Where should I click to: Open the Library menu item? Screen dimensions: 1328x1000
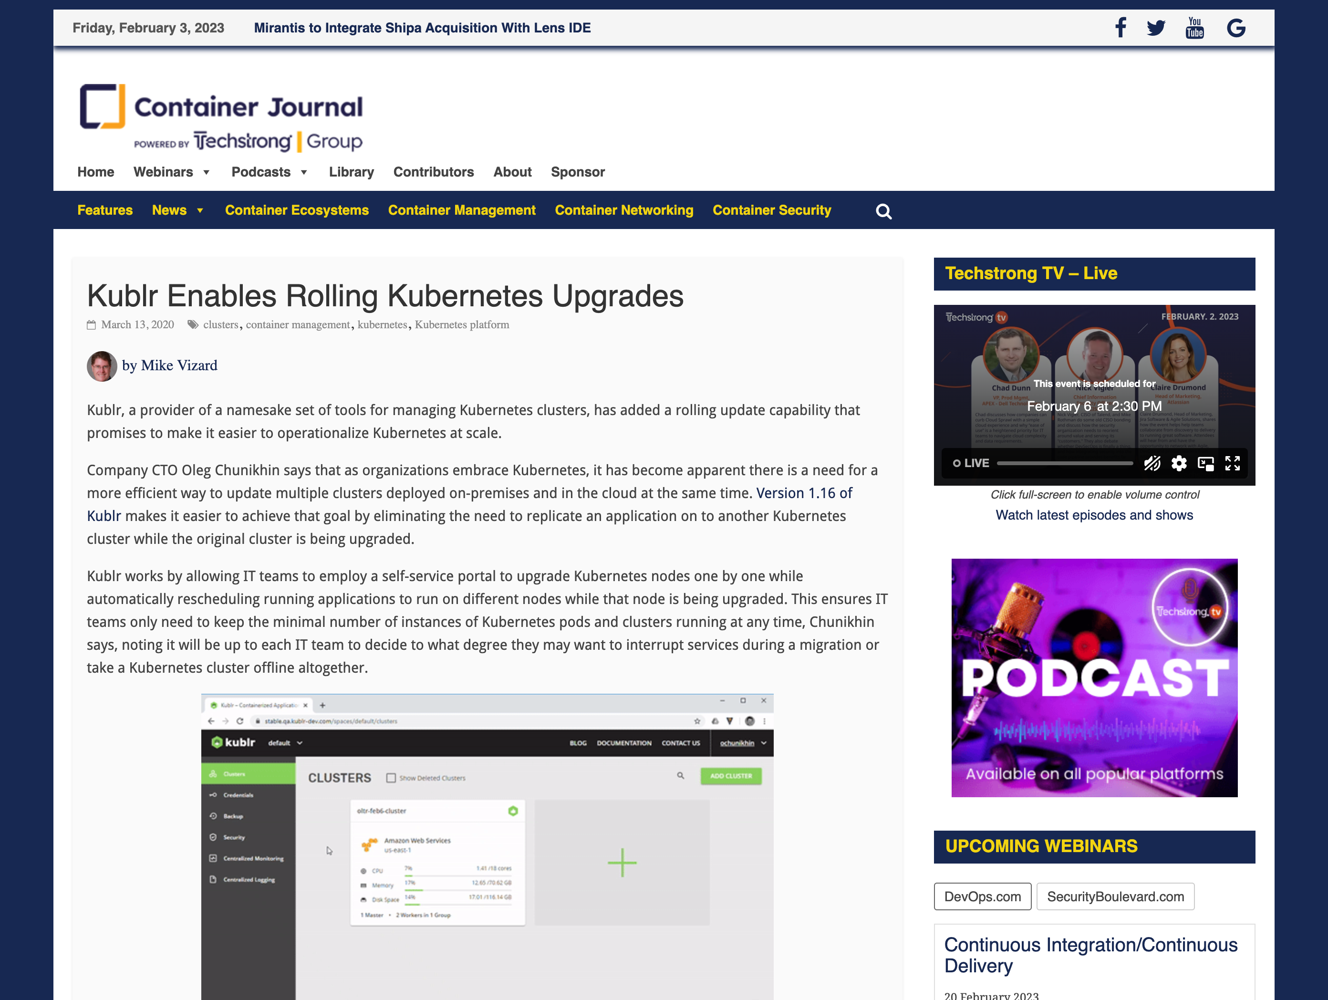coord(351,172)
